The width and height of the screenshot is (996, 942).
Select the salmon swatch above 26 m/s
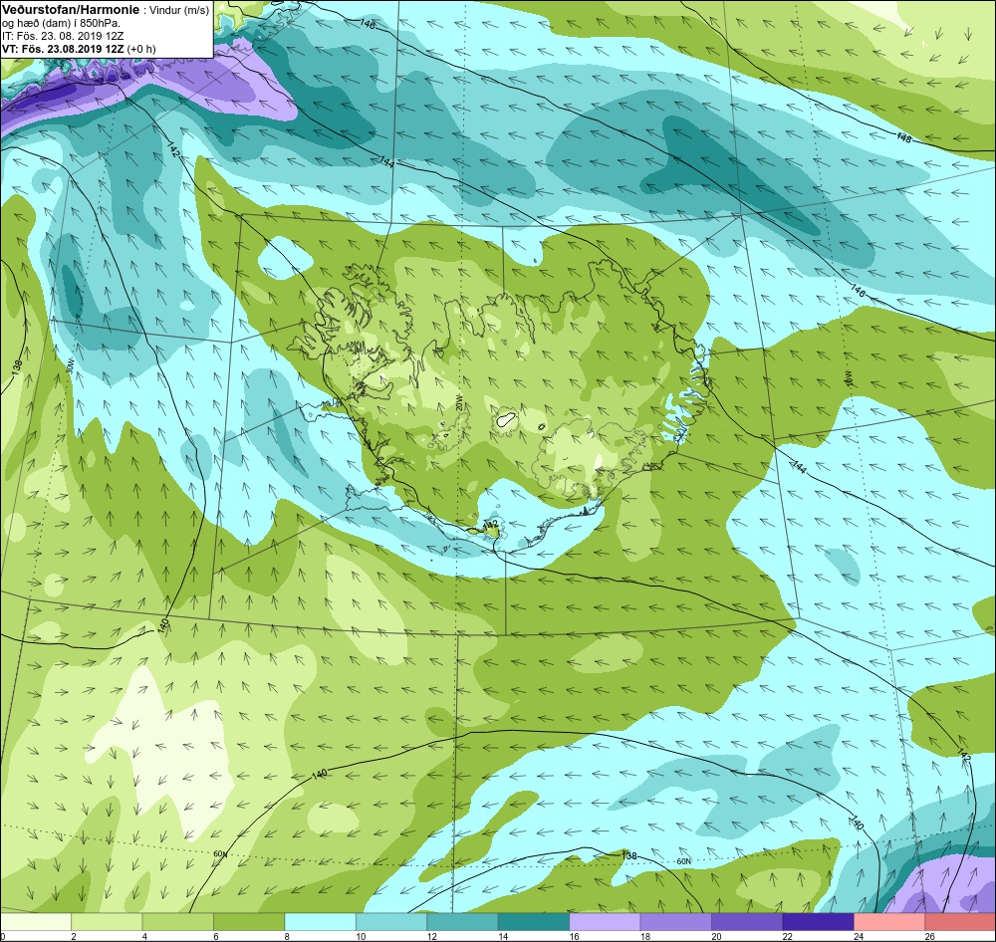[960, 921]
